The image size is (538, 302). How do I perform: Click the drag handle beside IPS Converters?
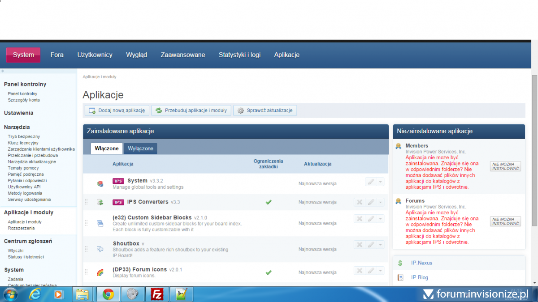pyautogui.click(x=87, y=202)
